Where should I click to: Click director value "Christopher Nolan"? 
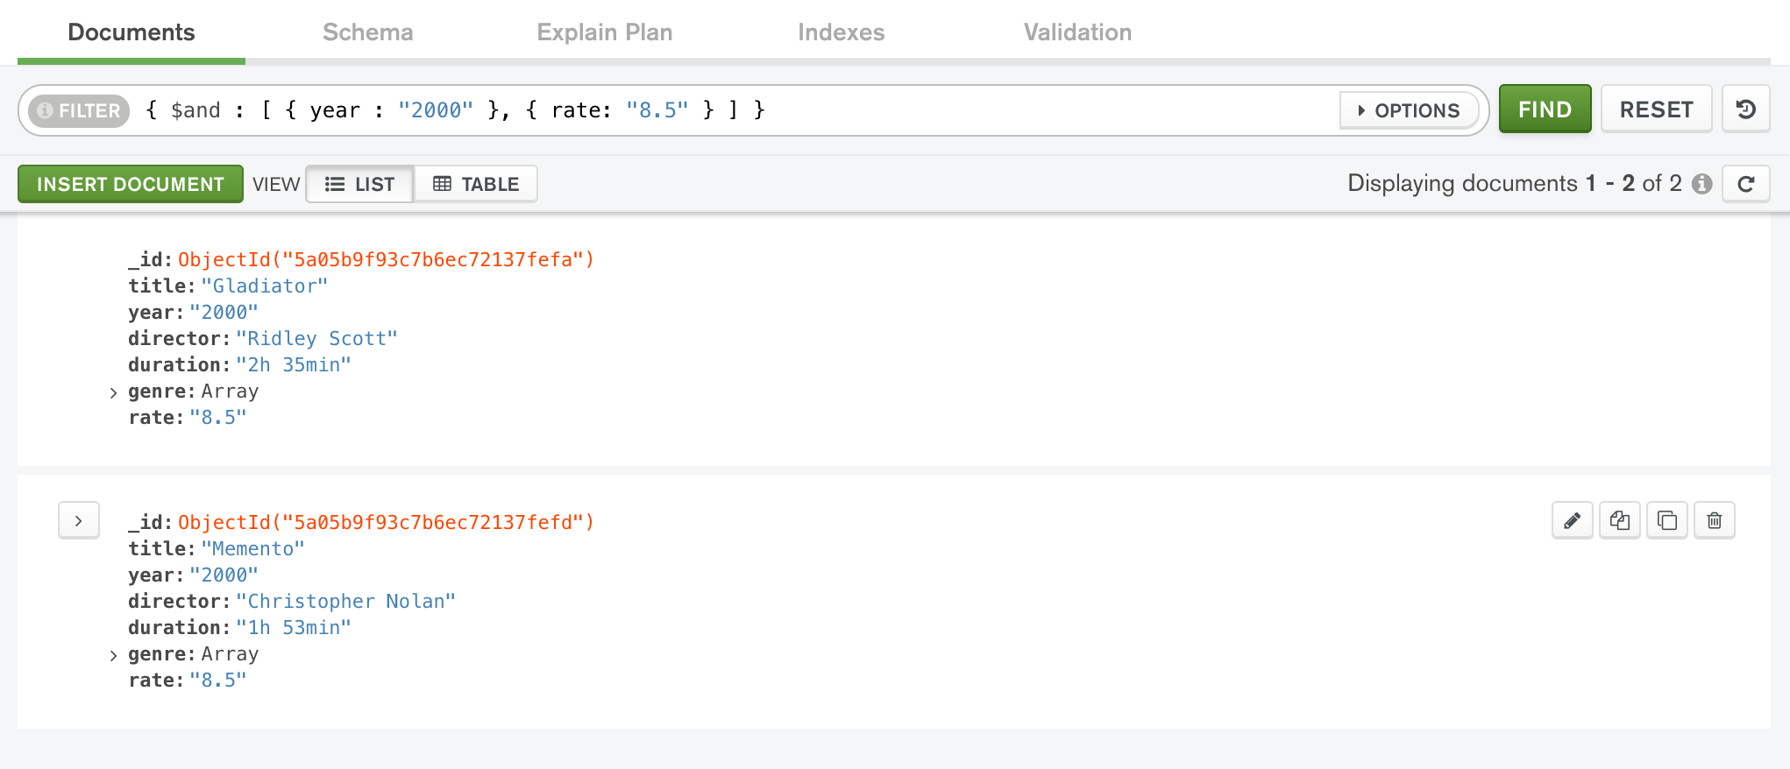345,601
